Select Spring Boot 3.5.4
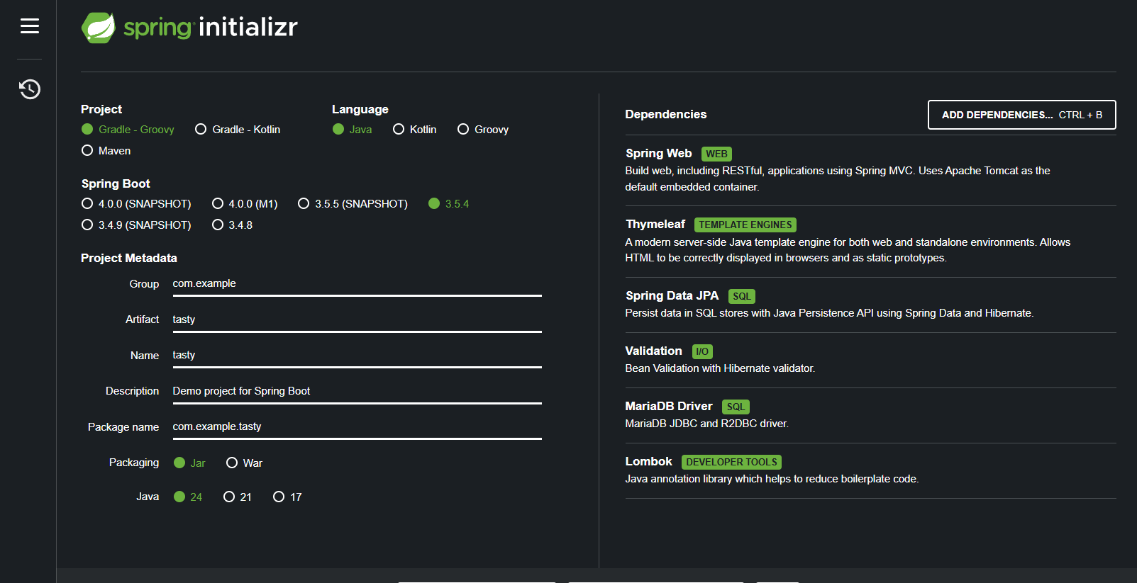 (x=449, y=204)
